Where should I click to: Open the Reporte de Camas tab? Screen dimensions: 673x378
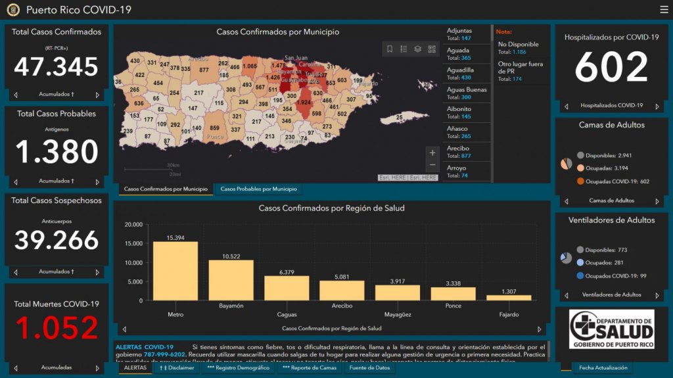click(309, 368)
